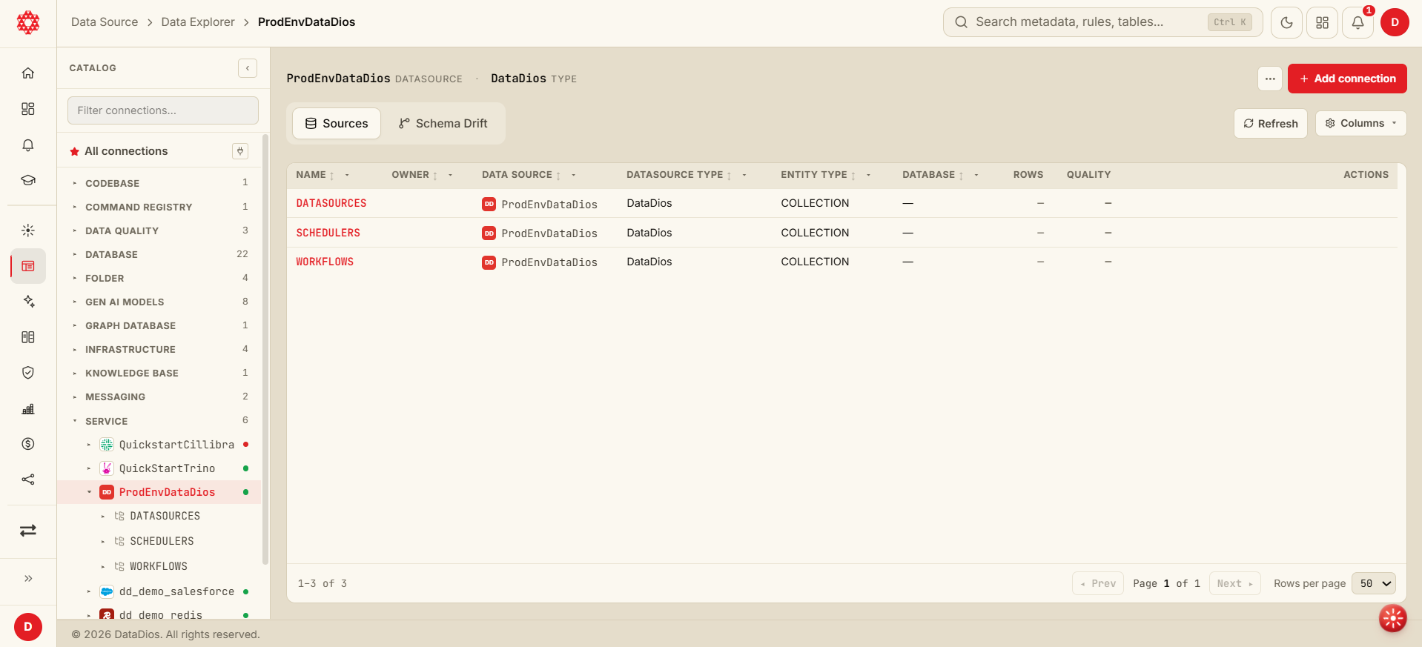Switch to the Schema Drift tab
This screenshot has height=647, width=1422.
click(x=443, y=123)
